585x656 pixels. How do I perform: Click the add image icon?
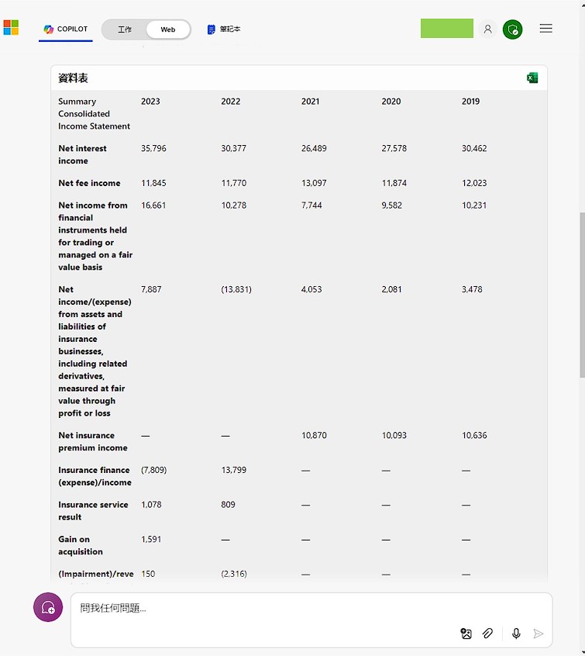(x=466, y=634)
